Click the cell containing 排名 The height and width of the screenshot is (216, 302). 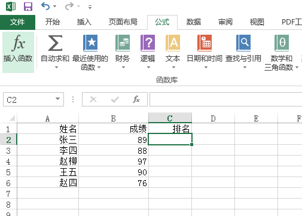(x=170, y=129)
